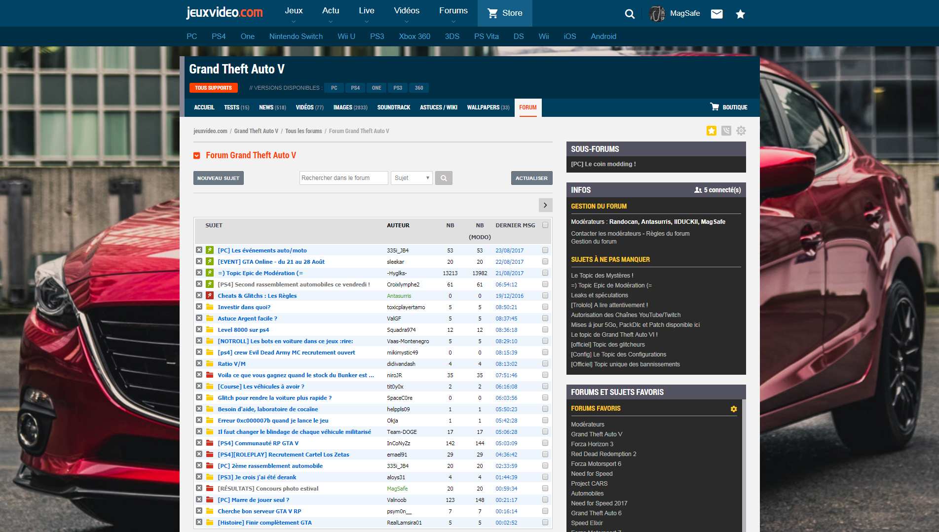Click the X icon for '[PC] Marre de jouer seul ?'
Viewport: 939px width, 532px height.
pos(199,499)
